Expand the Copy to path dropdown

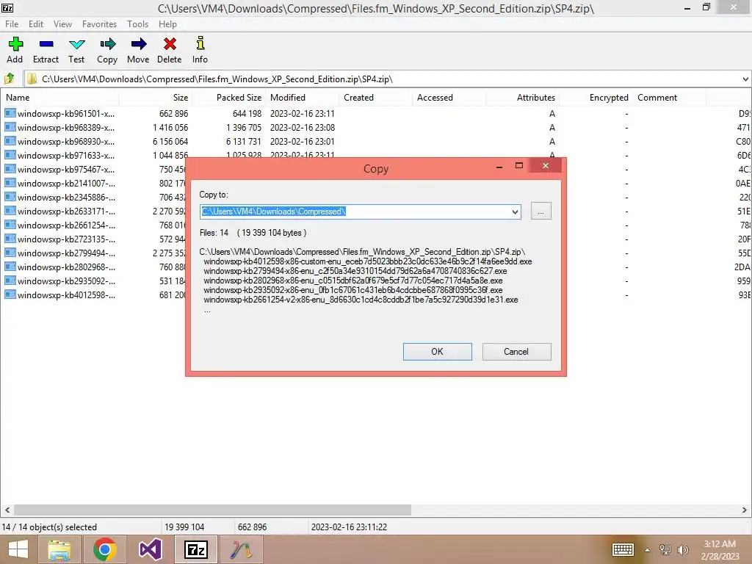[515, 211]
